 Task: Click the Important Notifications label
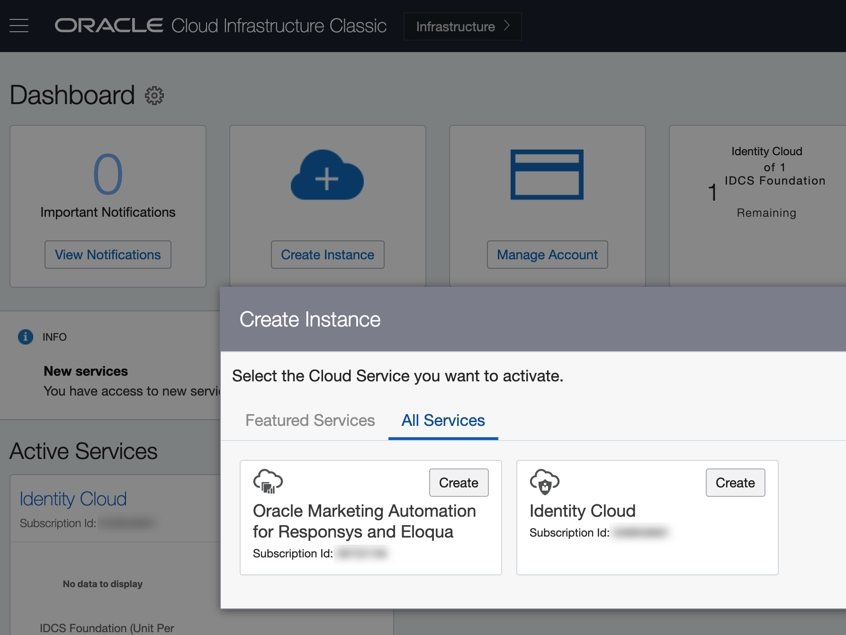click(108, 212)
